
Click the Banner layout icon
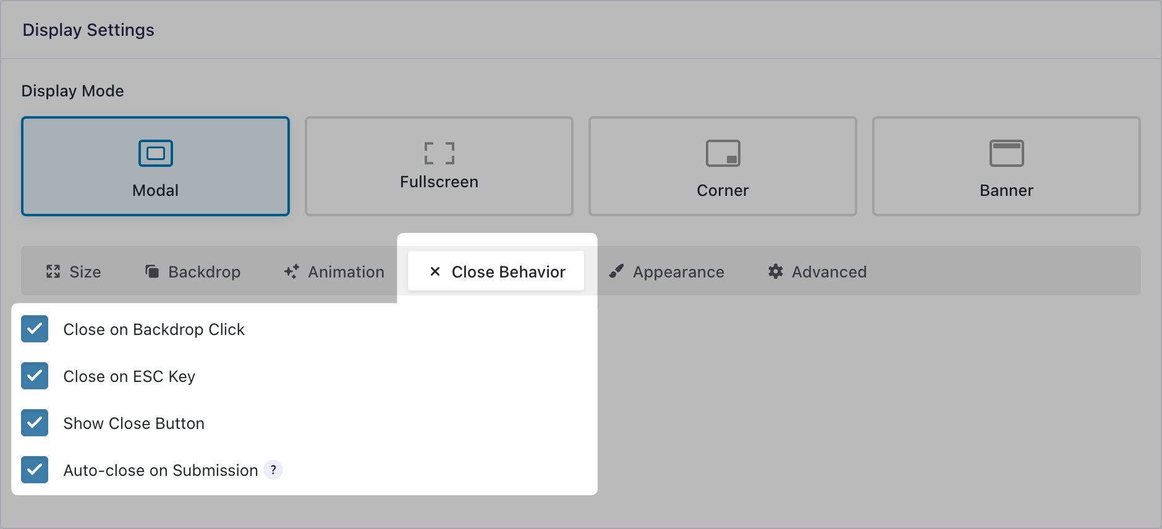pyautogui.click(x=1006, y=153)
